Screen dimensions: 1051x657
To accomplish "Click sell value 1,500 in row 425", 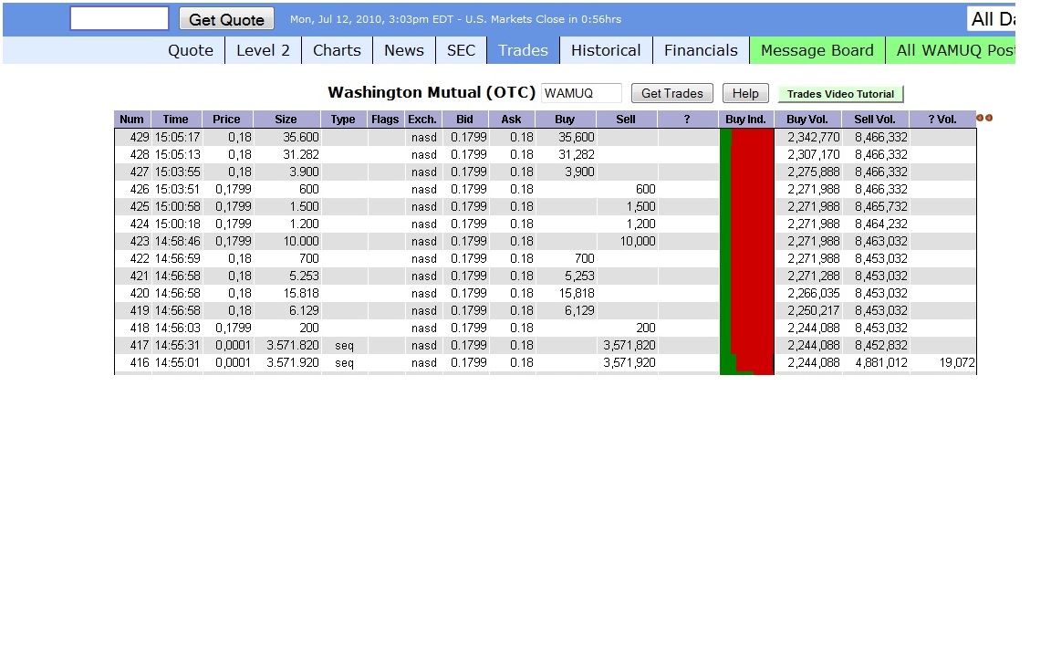I will [x=640, y=206].
